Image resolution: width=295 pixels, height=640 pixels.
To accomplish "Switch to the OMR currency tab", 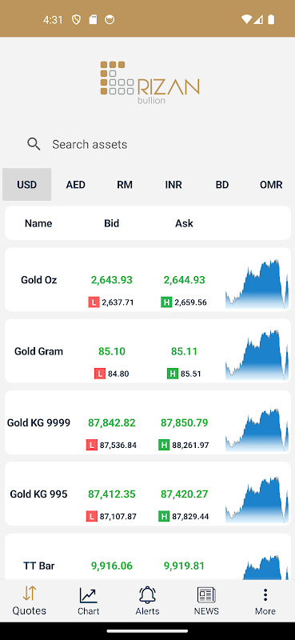I will pos(271,185).
